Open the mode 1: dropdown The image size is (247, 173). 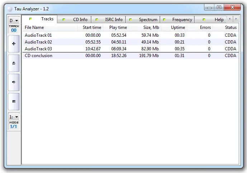pyautogui.click(x=14, y=117)
